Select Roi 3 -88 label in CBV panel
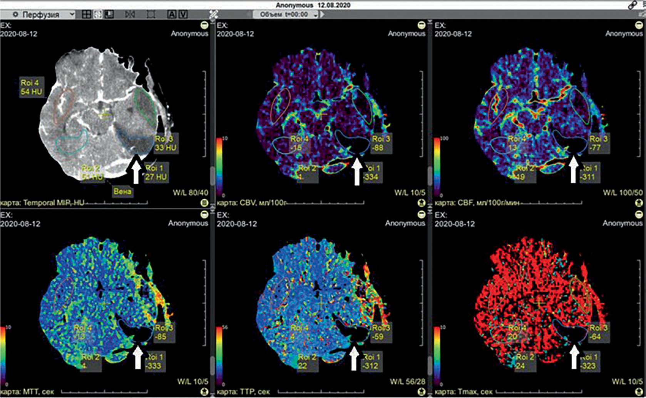This screenshot has height=398, width=646. 381,143
